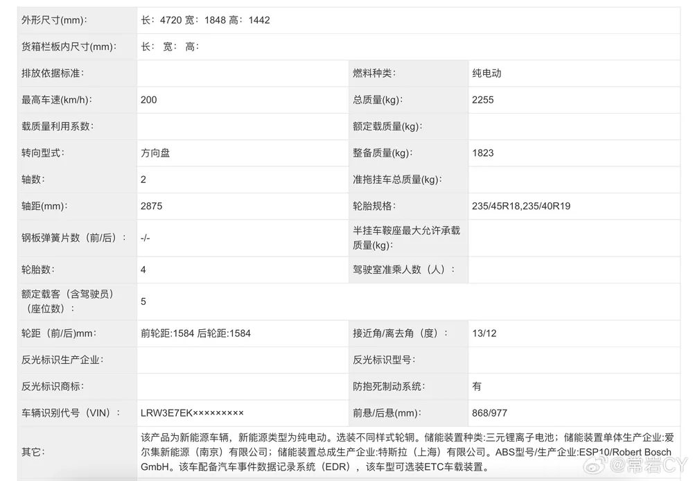Select the 轴距(mm) label
The image size is (693, 481).
pyautogui.click(x=44, y=206)
